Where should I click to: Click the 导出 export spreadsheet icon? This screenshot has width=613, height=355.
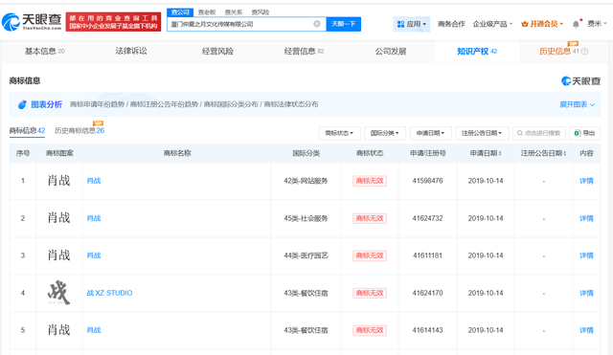(x=578, y=133)
